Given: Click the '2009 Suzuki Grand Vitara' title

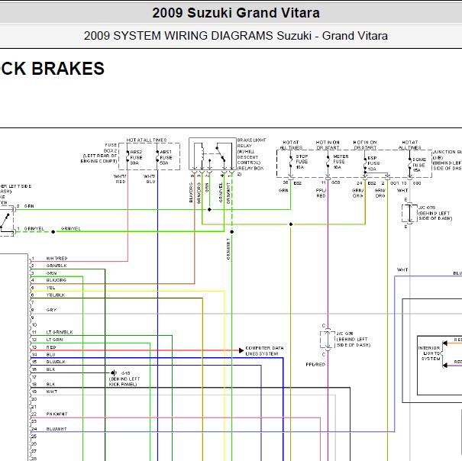Looking at the screenshot, I should [x=236, y=13].
